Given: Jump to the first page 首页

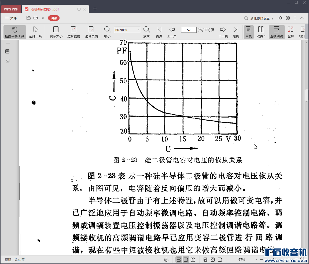Looking at the screenshot, I should click(159, 32).
